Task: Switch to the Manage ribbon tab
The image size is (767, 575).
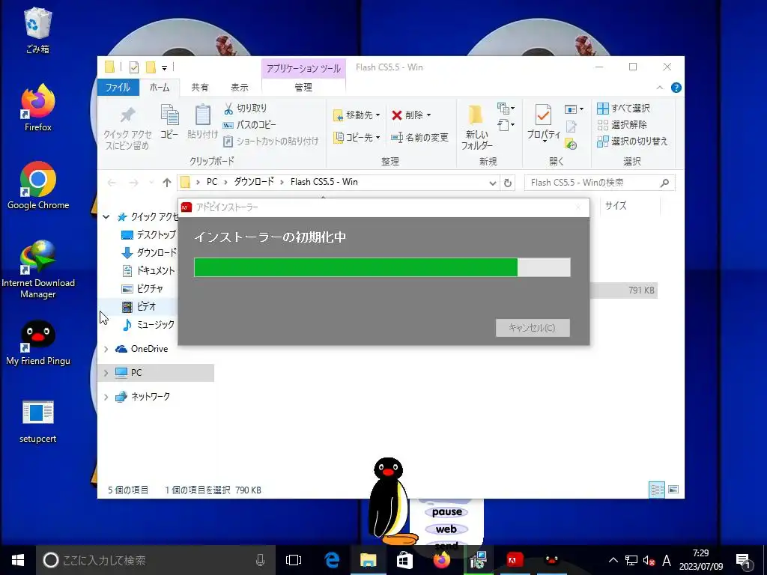Action: 303,88
